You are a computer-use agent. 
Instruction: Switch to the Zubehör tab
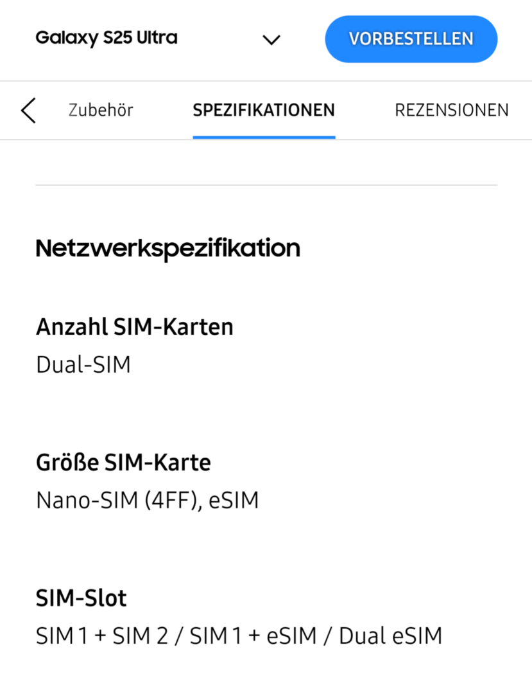[101, 111]
